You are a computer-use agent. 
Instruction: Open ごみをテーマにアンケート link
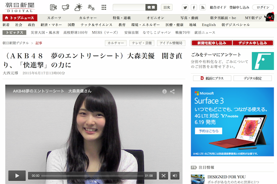tap(216, 55)
